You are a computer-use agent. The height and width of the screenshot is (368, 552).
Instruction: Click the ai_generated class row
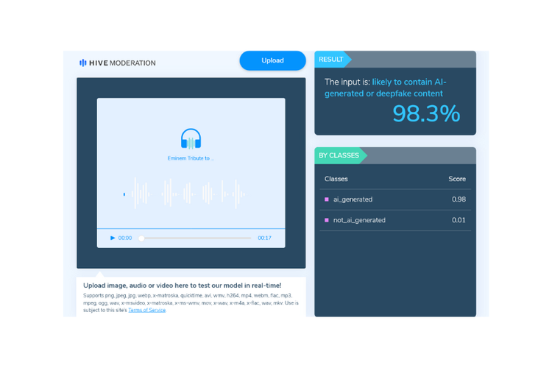394,199
